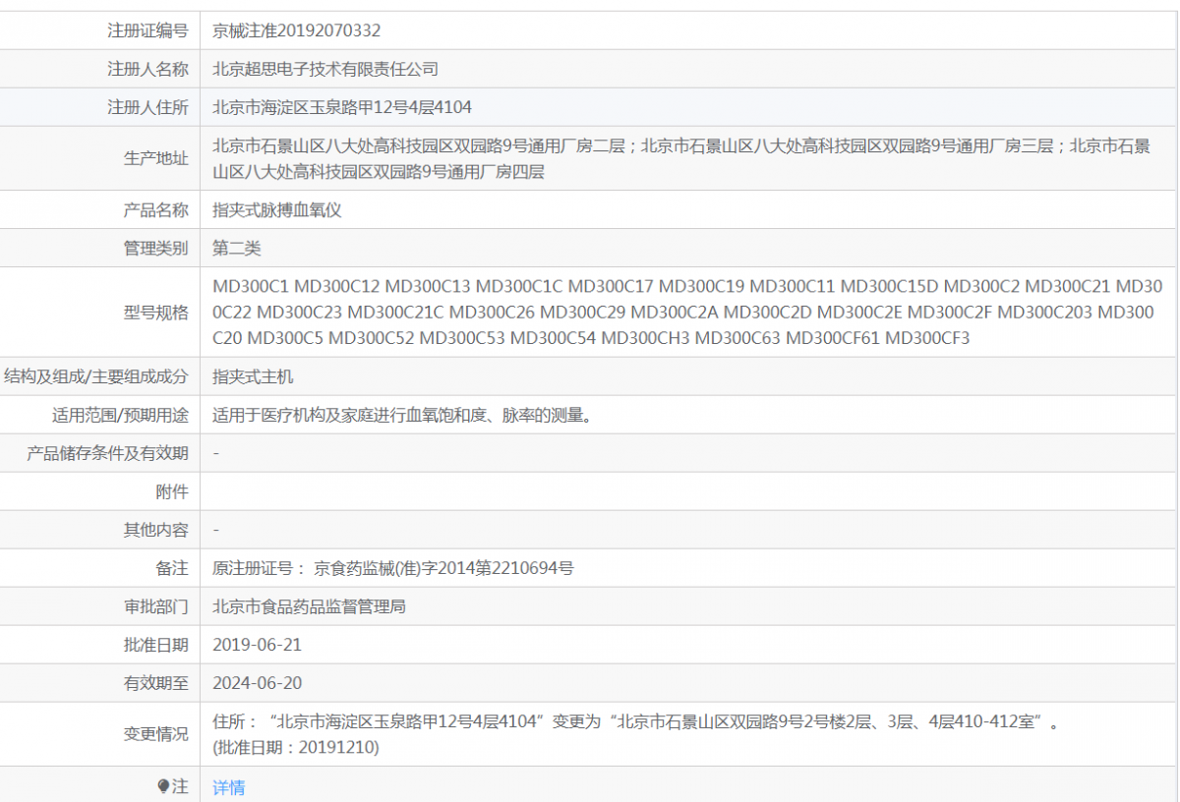Open the 详情 details link

[x=229, y=787]
